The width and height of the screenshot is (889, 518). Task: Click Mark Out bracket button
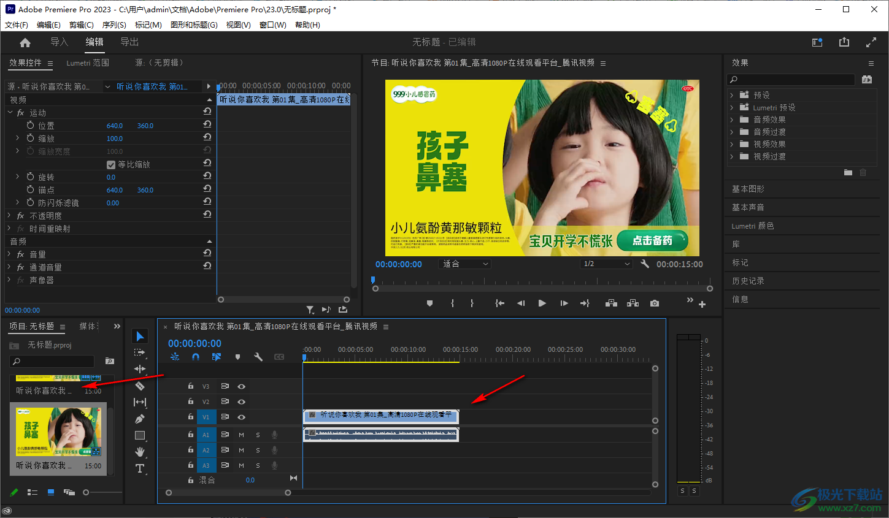click(472, 303)
